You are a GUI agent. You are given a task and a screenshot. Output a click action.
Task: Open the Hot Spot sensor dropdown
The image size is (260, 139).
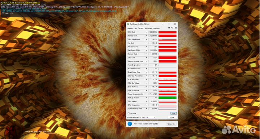pos(146,43)
